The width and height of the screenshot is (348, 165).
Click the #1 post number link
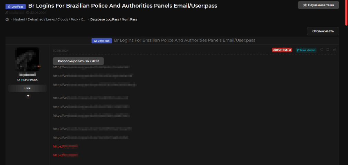(x=335, y=50)
